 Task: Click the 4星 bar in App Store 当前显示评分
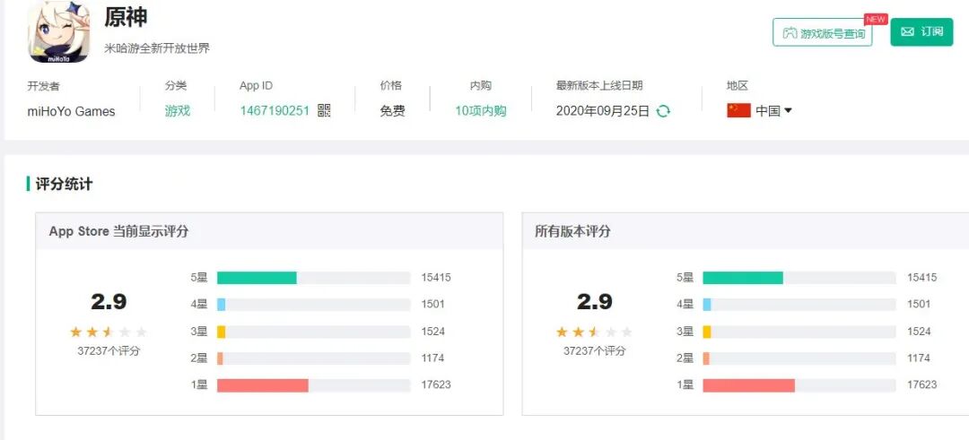tap(313, 304)
